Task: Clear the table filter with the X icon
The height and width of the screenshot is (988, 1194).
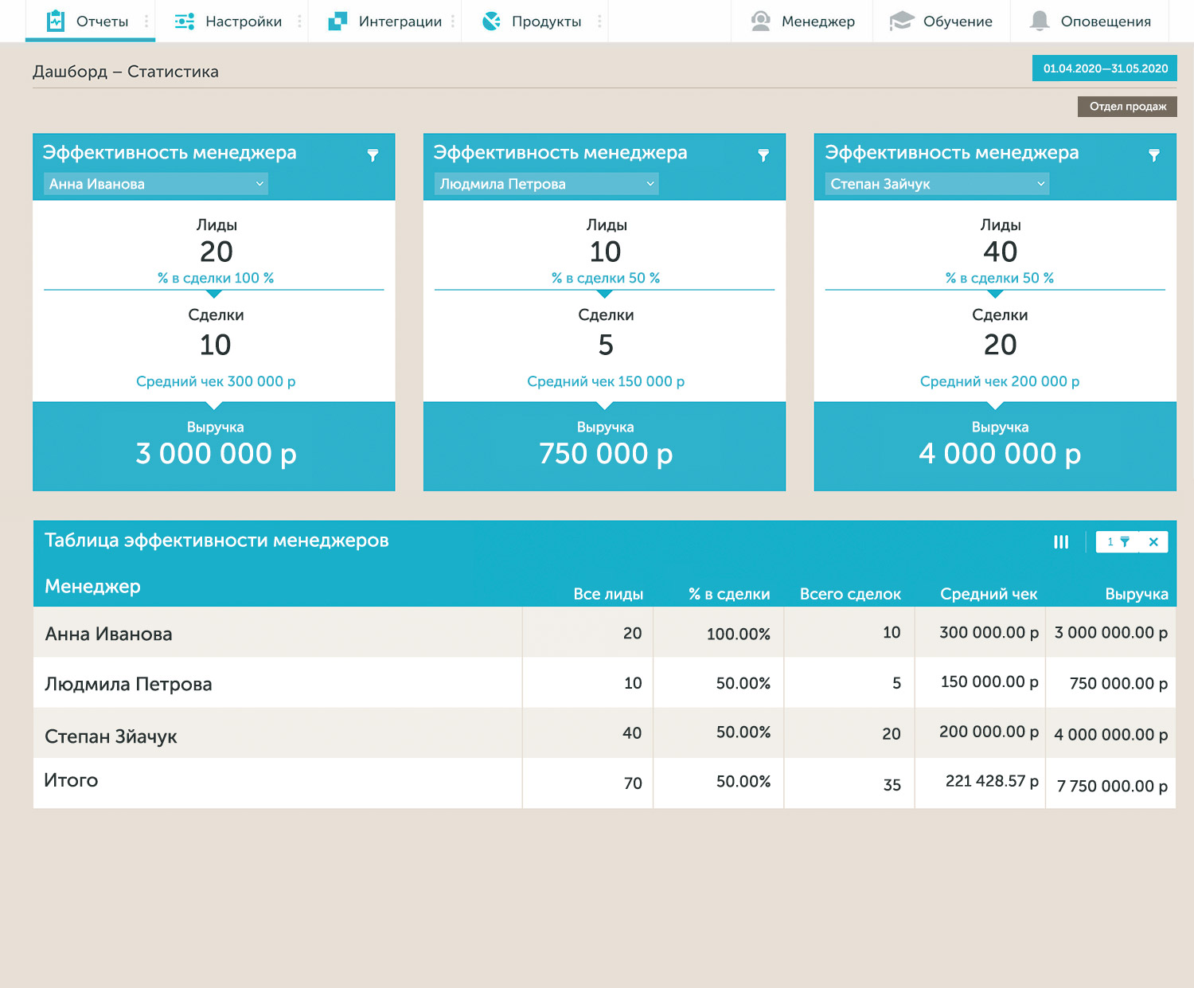Action: 1153,542
